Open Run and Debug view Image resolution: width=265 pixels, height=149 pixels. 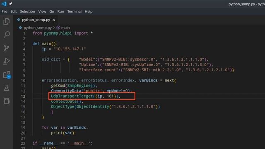tap(7, 61)
